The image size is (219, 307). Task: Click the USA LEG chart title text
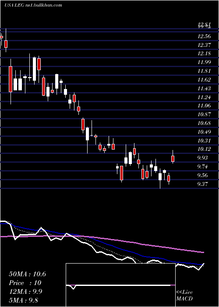(33, 5)
